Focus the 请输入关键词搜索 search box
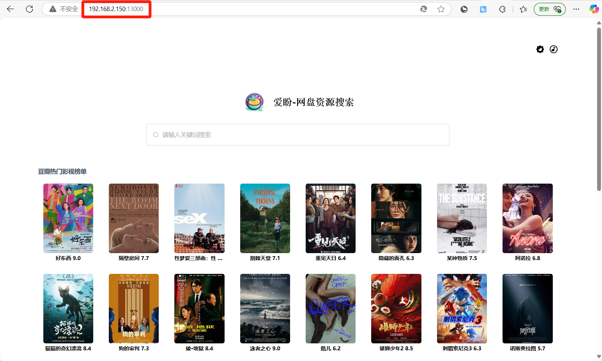Viewport: 602px width, 361px height. [x=297, y=135]
